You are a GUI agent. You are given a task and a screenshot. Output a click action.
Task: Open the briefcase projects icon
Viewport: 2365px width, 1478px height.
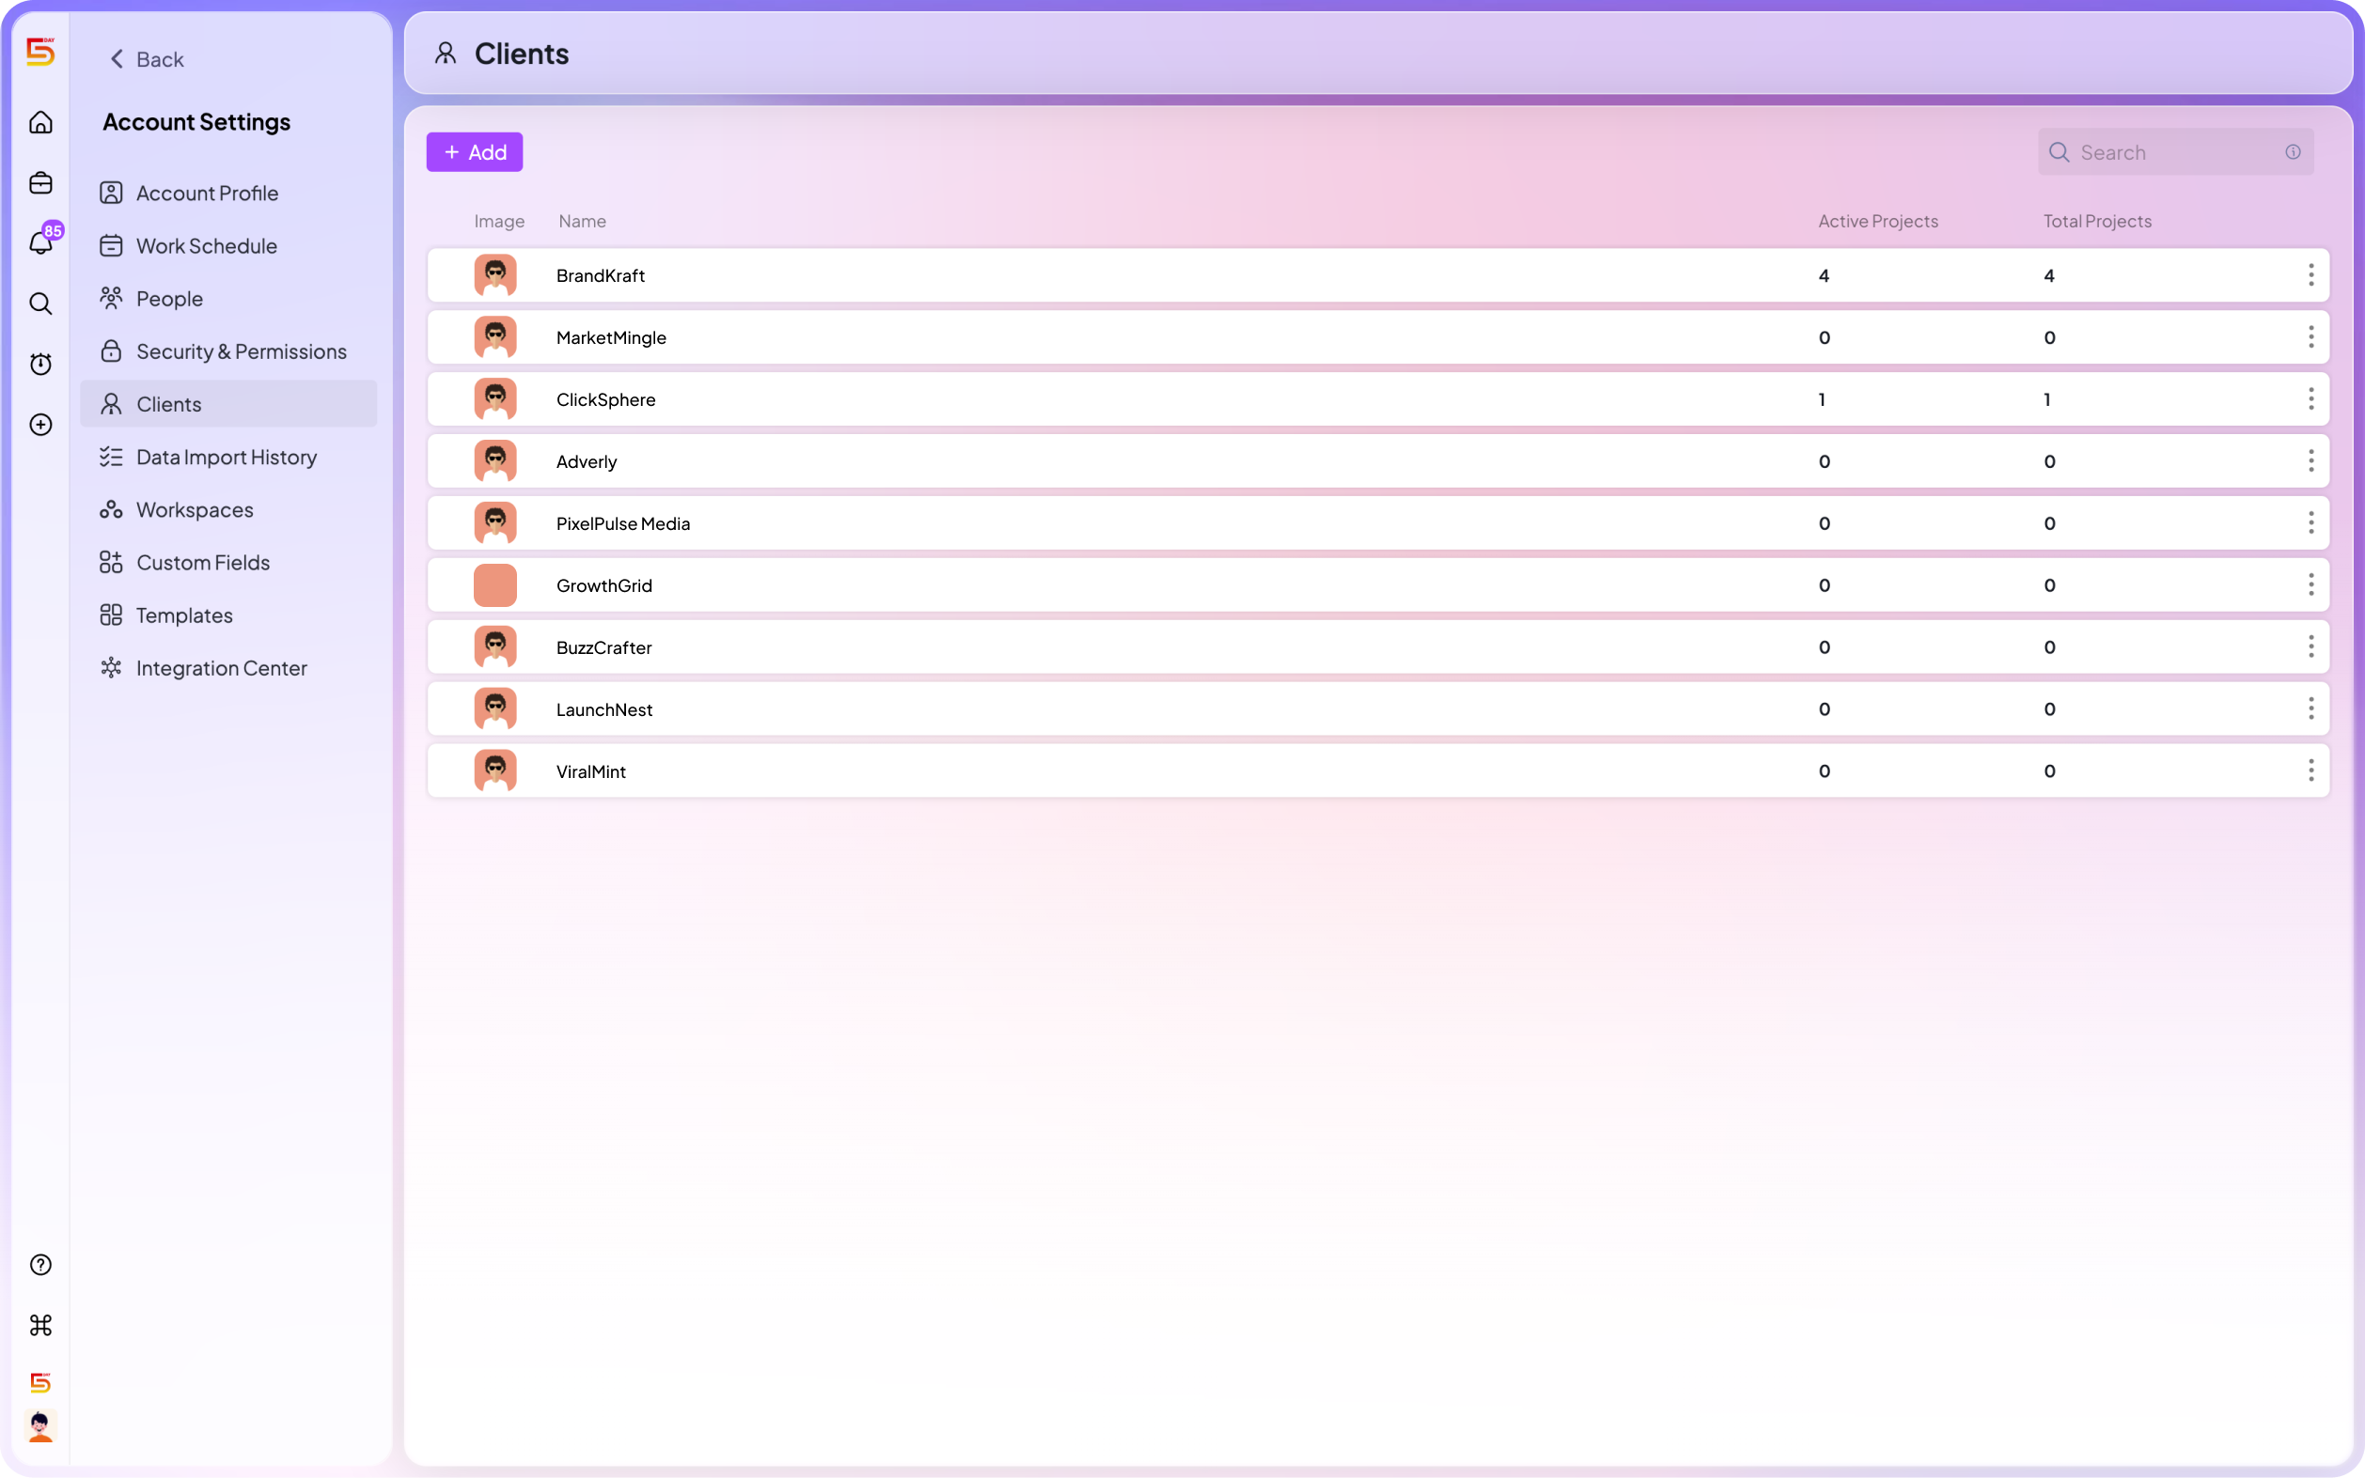click(x=40, y=183)
